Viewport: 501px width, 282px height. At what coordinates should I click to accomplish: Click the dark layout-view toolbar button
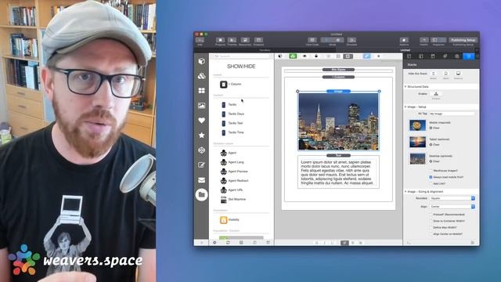click(x=348, y=56)
